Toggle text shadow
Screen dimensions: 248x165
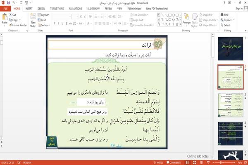pyautogui.click(x=67, y=24)
